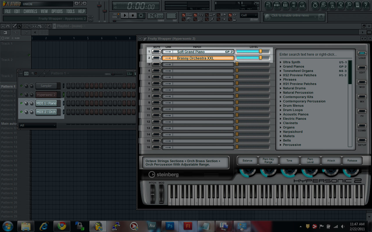This screenshot has width=372, height=232.
Task: Open the step sequencer window icon
Action: tap(277, 5)
